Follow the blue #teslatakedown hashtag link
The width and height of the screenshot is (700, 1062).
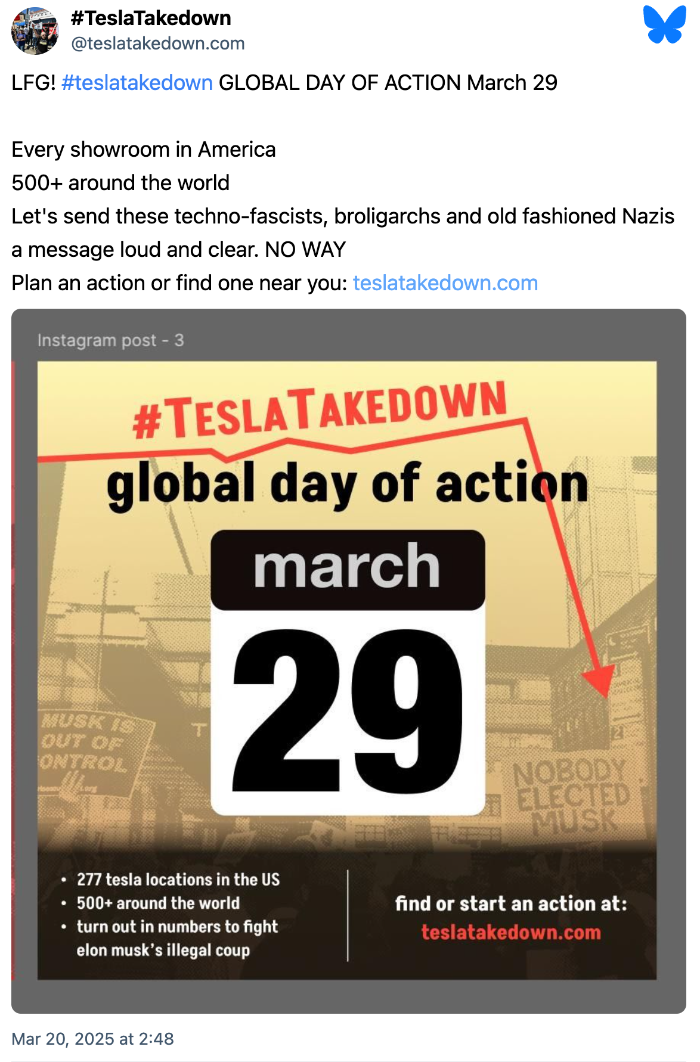point(137,83)
